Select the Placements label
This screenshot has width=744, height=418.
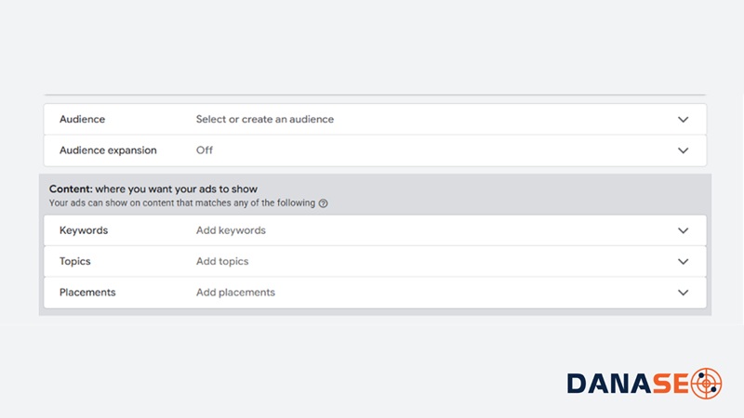87,293
